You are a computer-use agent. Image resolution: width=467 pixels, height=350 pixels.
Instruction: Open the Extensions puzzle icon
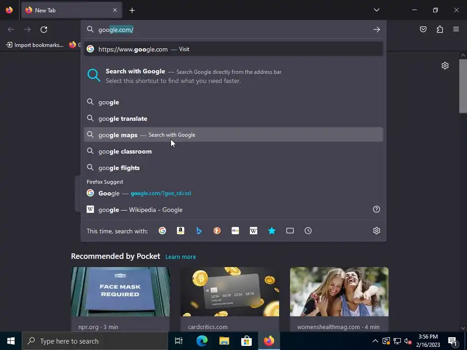tap(440, 29)
